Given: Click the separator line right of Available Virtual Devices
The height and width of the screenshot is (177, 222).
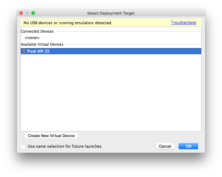Looking at the screenshot, I should point(133,44).
